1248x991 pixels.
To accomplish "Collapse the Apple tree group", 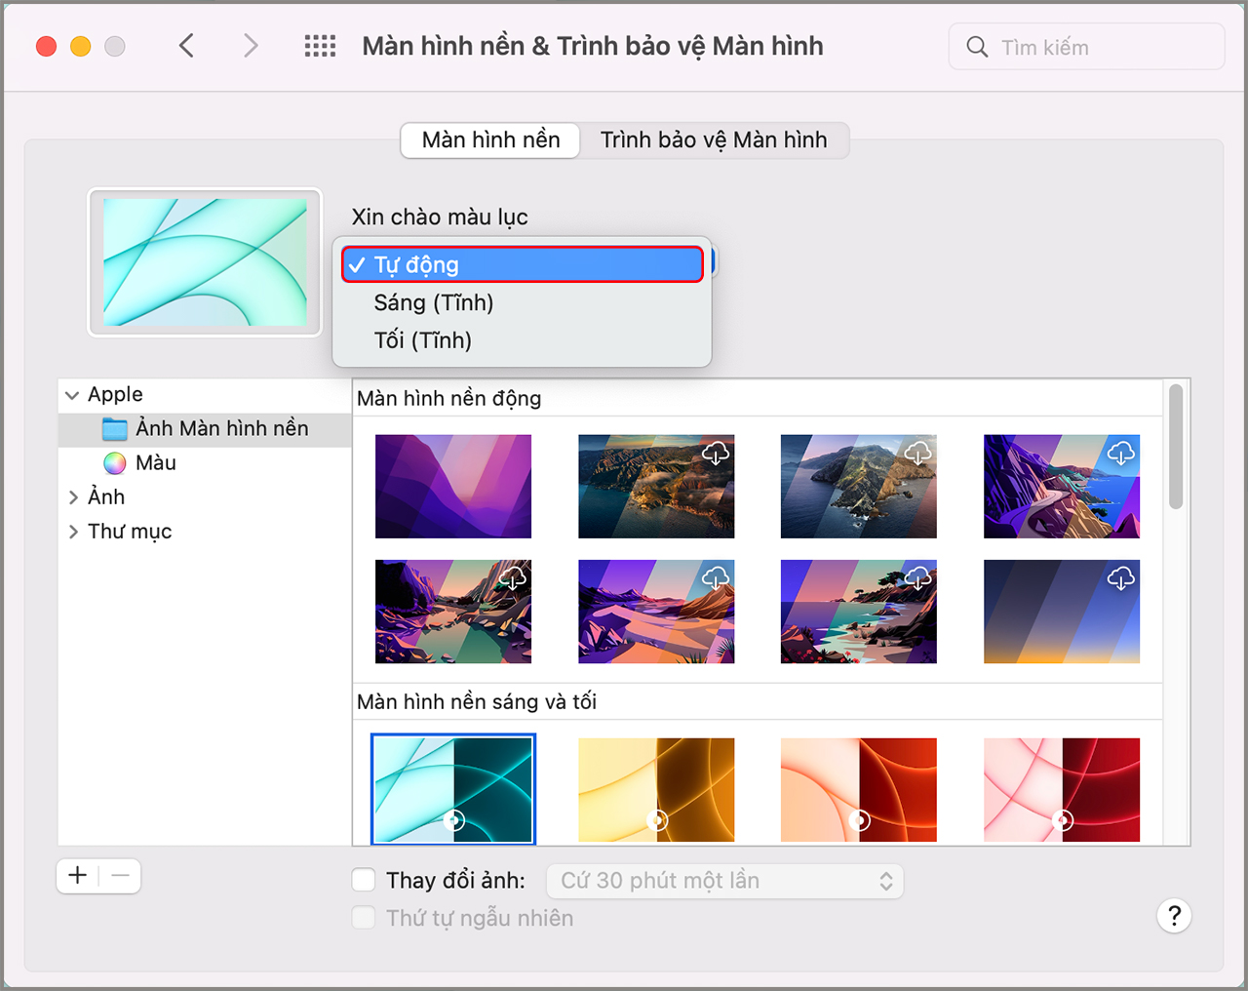I will (72, 395).
